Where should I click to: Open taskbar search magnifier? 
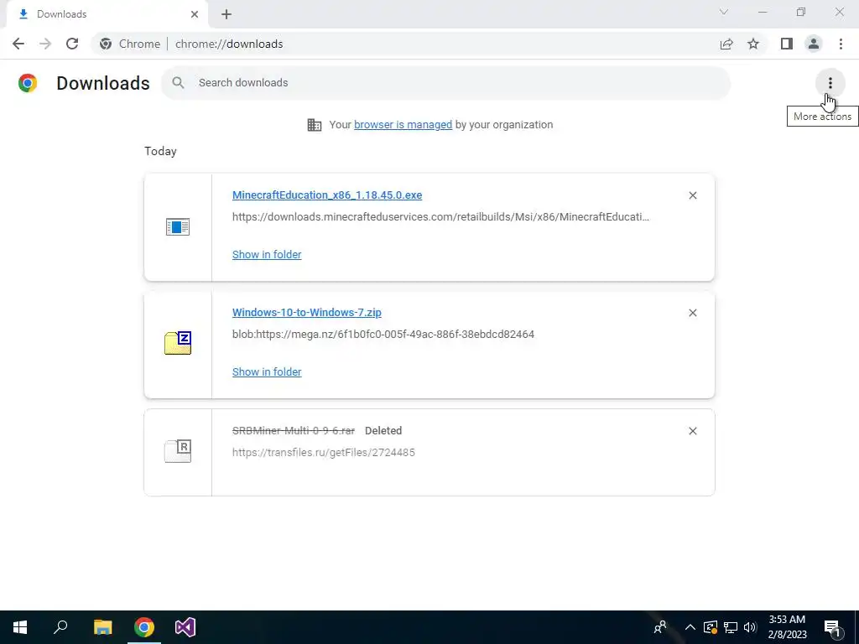60,627
